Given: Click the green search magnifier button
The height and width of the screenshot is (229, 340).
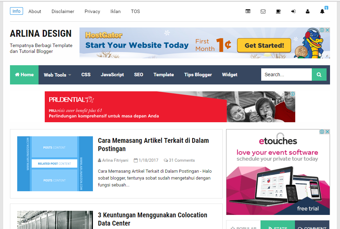Looking at the screenshot, I should coord(319,75).
